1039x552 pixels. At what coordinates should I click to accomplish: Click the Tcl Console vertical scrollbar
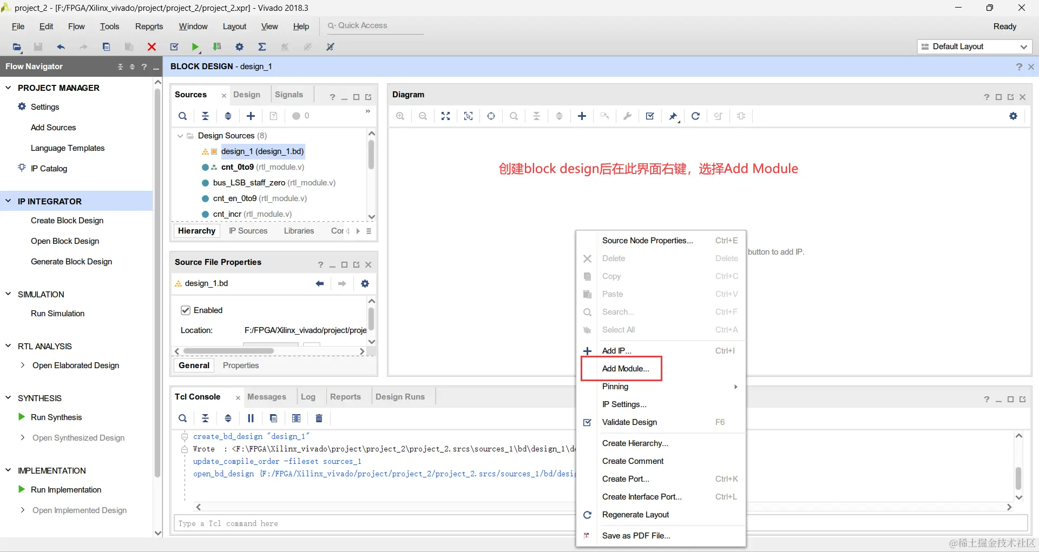pos(1018,478)
